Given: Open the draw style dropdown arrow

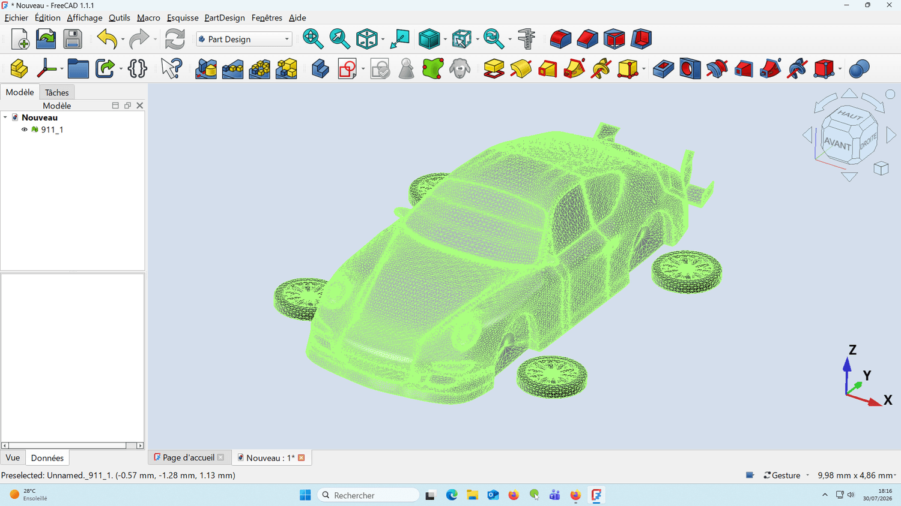Looking at the screenshot, I should (x=445, y=40).
